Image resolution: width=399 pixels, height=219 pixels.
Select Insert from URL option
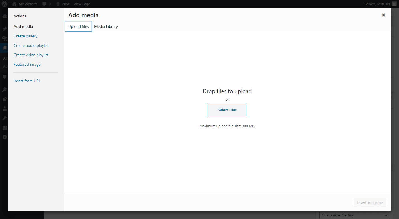[x=27, y=81]
